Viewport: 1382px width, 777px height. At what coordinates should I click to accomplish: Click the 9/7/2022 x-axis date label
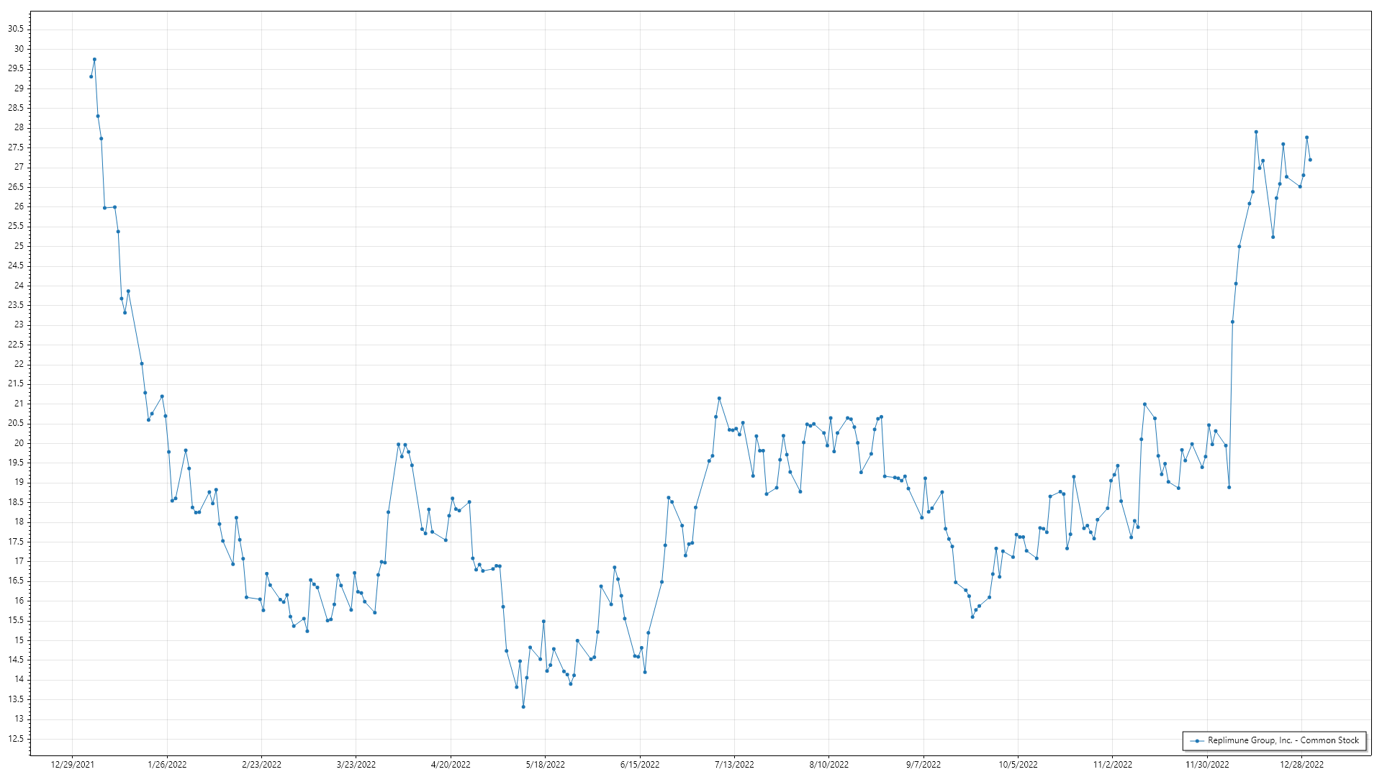pyautogui.click(x=923, y=764)
